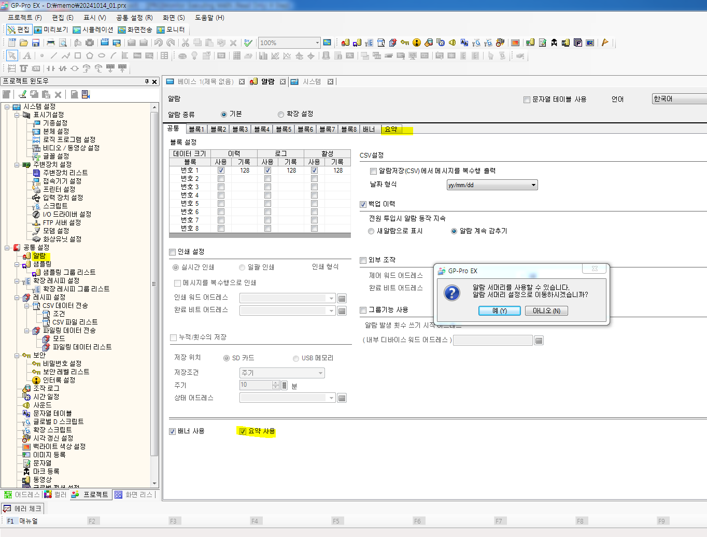Click the Open folder toolbar icon
The height and width of the screenshot is (537, 707).
(x=24, y=43)
